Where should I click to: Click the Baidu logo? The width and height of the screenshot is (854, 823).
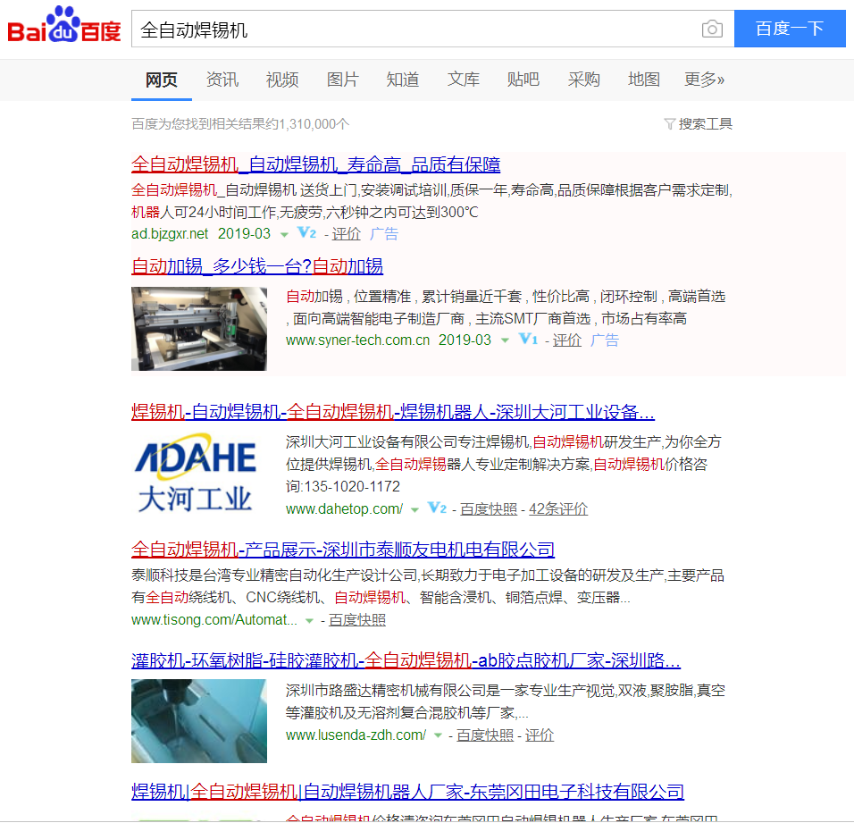[63, 24]
